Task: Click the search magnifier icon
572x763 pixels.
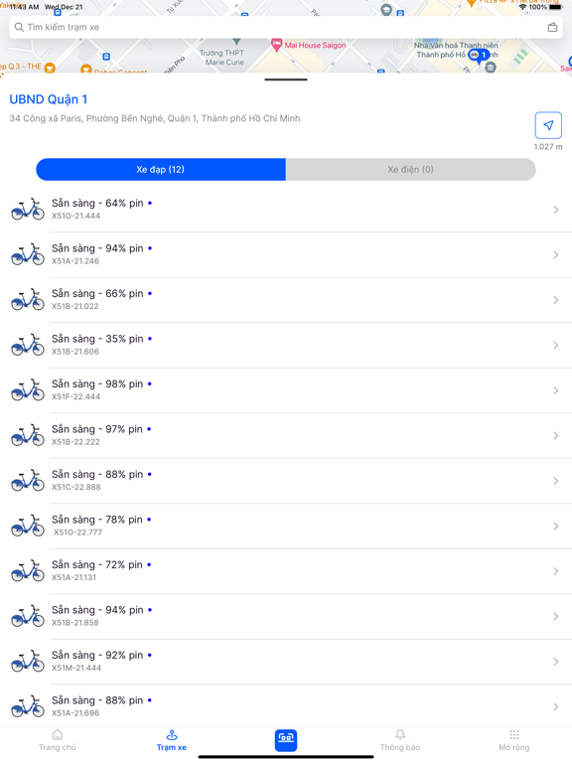Action: coord(19,27)
